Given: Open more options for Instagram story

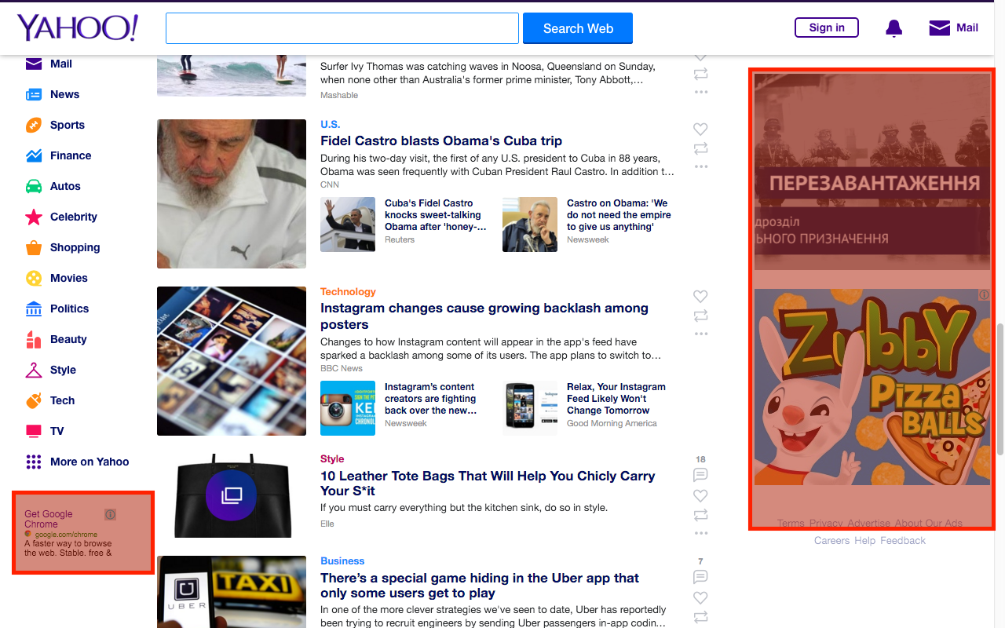Looking at the screenshot, I should (701, 334).
